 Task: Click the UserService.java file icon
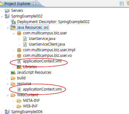click(x=25, y=39)
